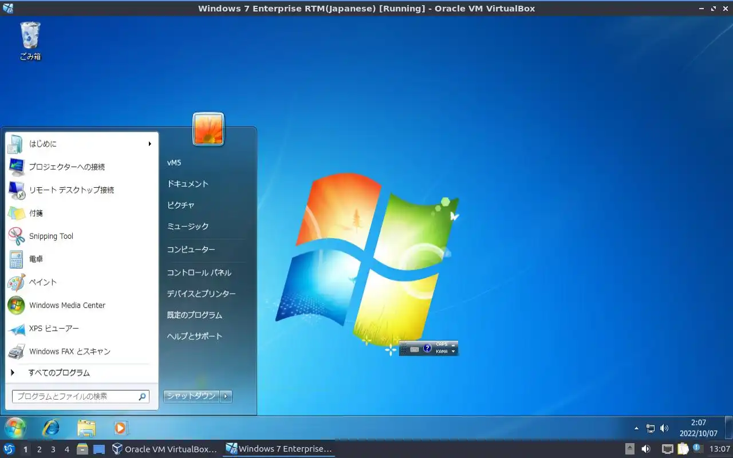Viewport: 733px width, 458px height.
Task: Launch ペイント
Action: pos(81,282)
